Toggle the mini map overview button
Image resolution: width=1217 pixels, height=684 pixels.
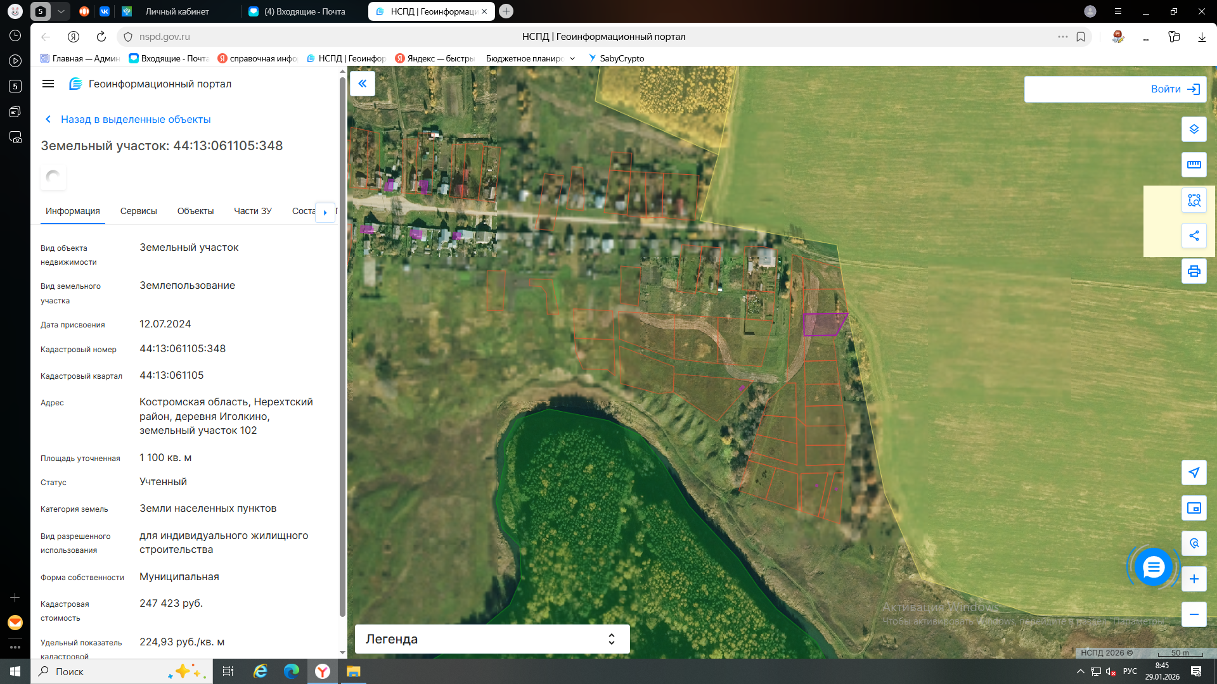(1194, 508)
